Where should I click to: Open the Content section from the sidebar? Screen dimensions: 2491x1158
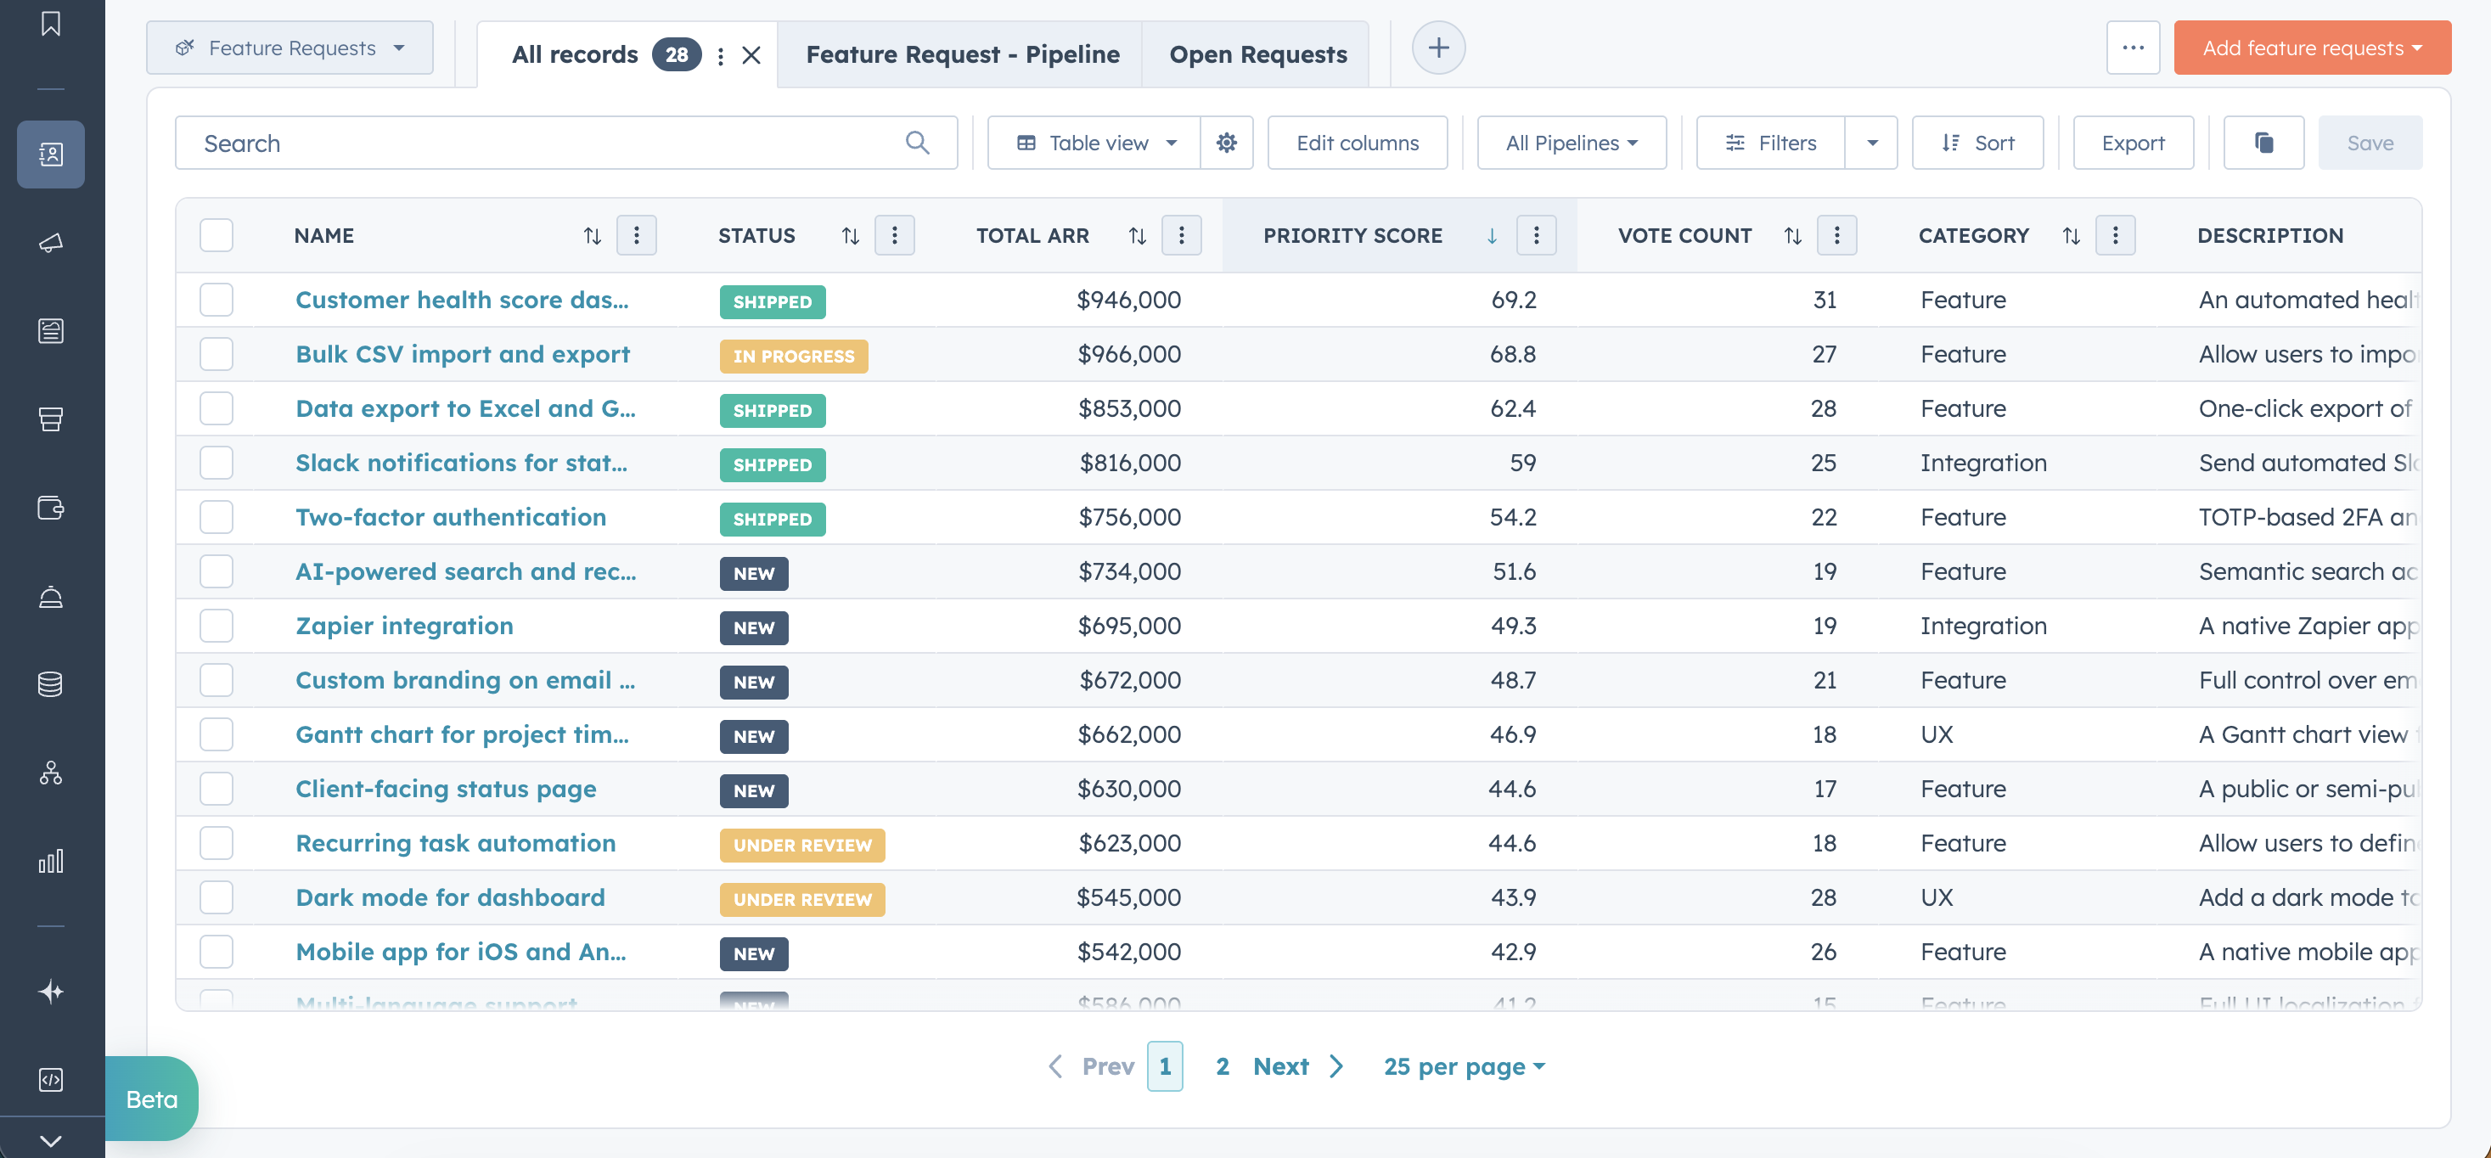pos(50,330)
